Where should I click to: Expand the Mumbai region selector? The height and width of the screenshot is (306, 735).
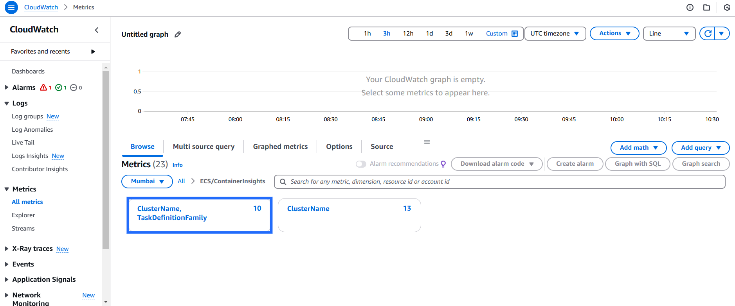(147, 181)
